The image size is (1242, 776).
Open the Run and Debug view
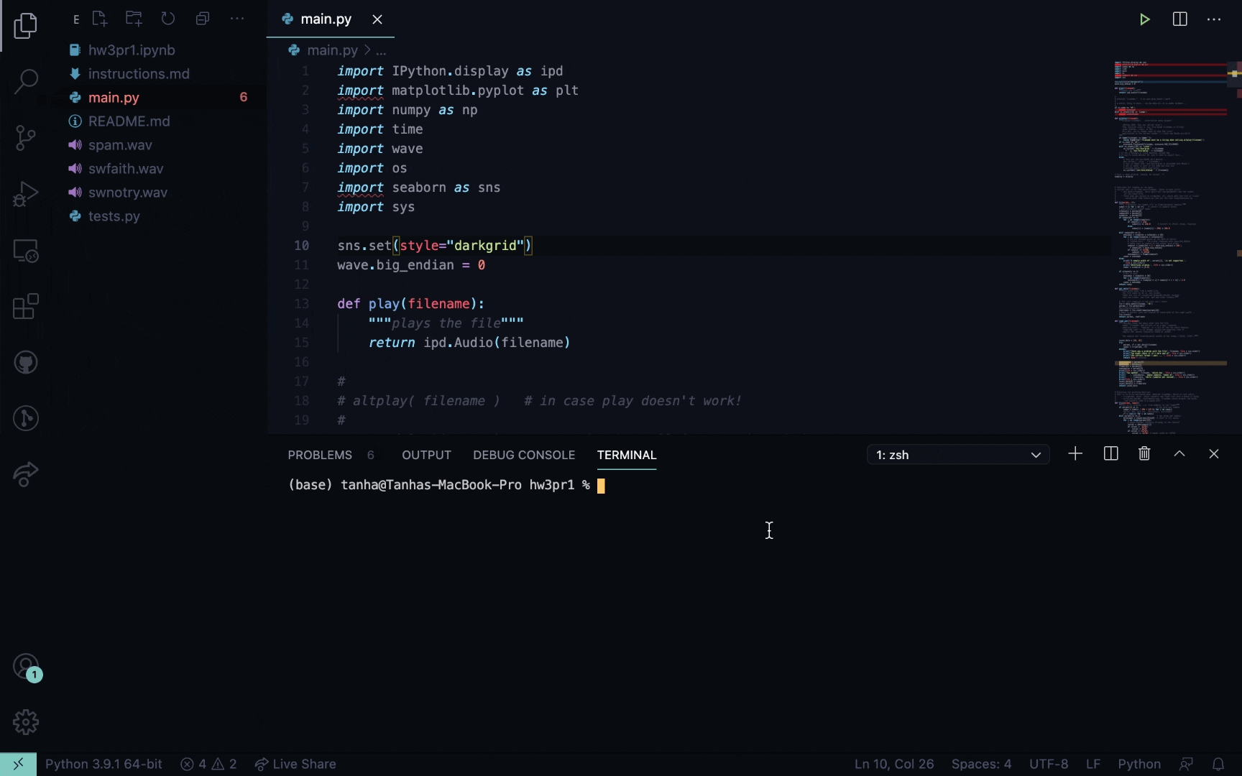tap(26, 194)
